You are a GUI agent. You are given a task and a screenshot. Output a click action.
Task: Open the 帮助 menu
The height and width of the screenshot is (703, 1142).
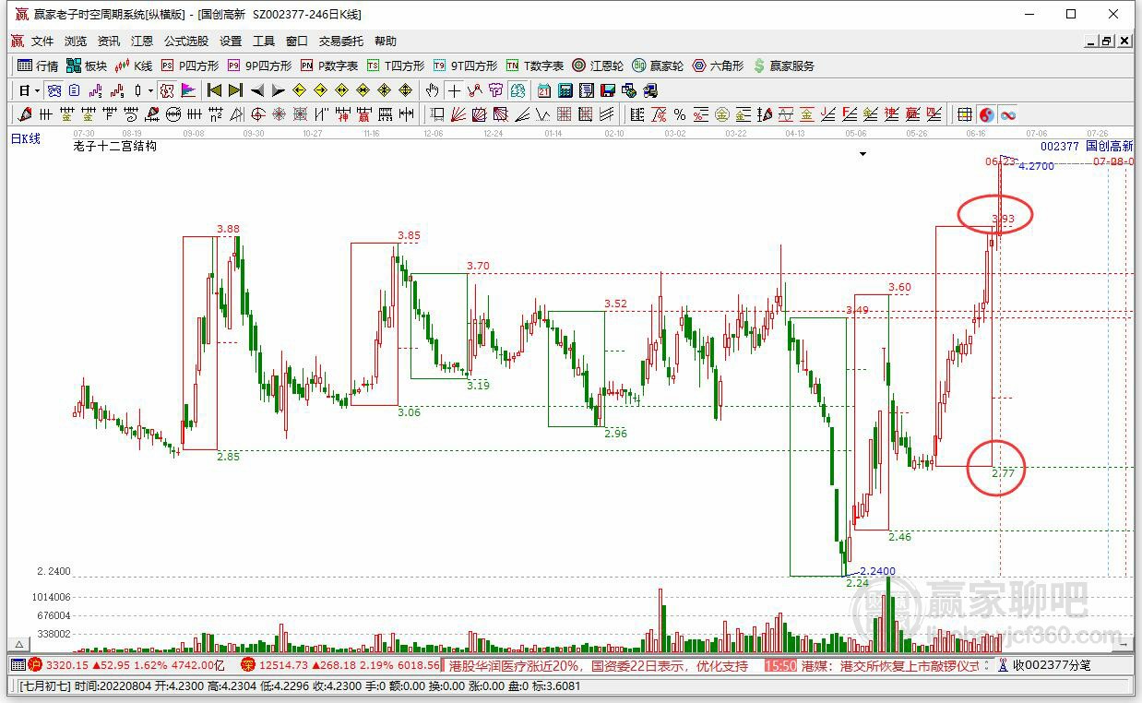[x=386, y=42]
